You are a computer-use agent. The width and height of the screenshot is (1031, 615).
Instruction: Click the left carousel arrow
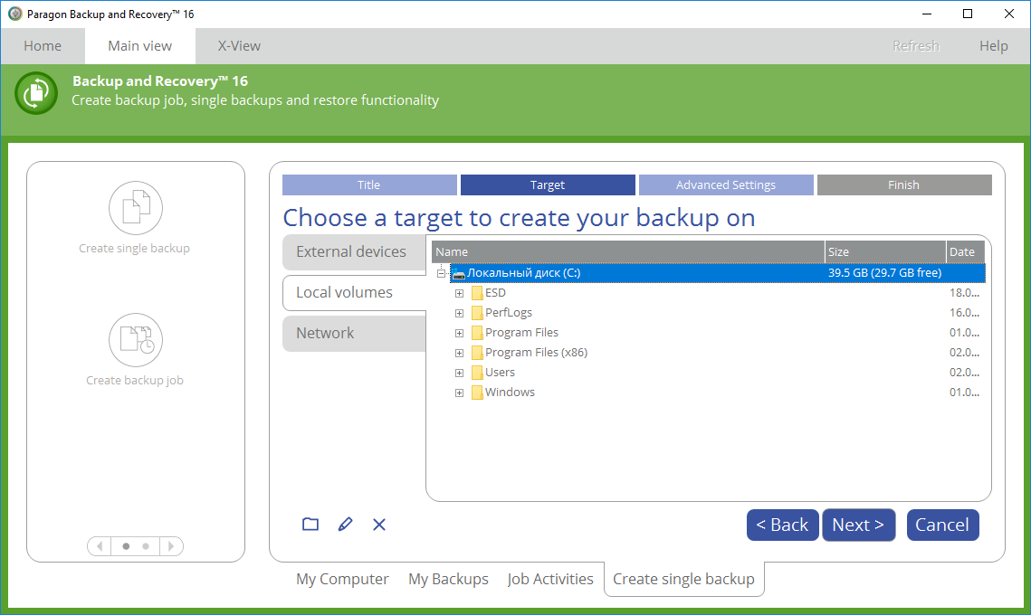click(x=100, y=546)
